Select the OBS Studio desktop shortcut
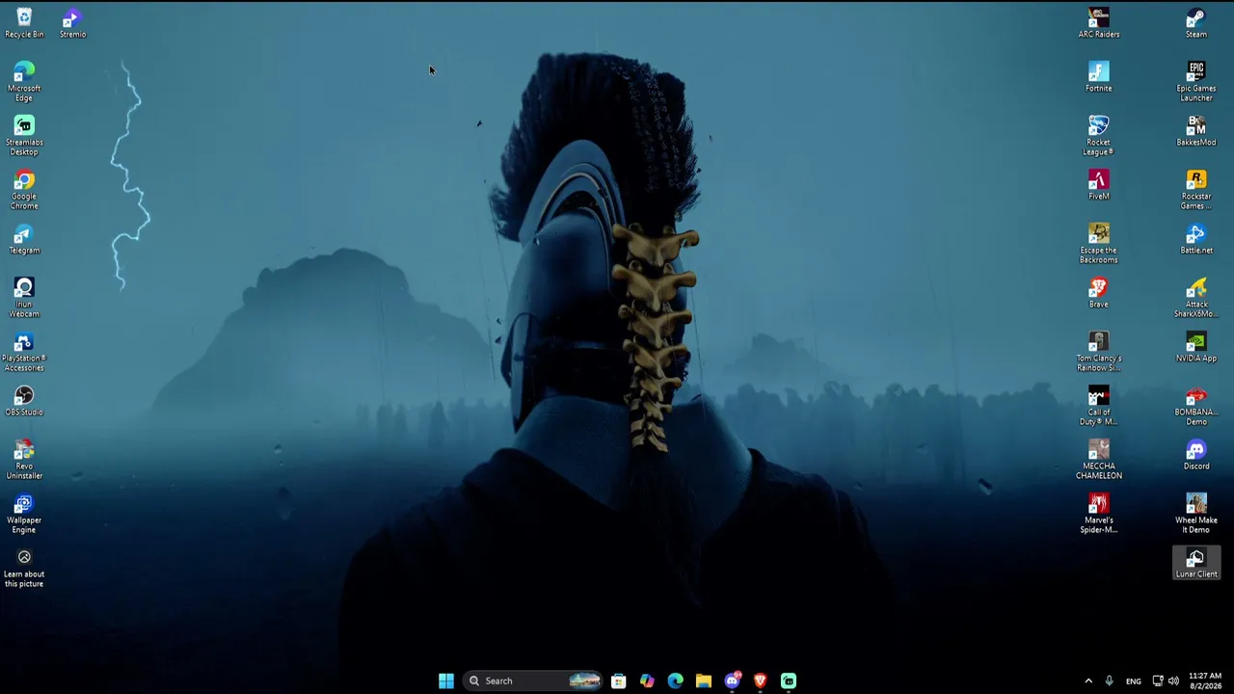Image resolution: width=1234 pixels, height=694 pixels. pyautogui.click(x=24, y=401)
